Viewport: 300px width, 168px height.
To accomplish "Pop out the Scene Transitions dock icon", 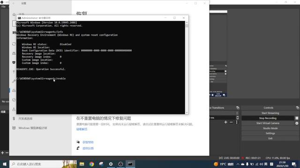I will pyautogui.click(x=238, y=108).
